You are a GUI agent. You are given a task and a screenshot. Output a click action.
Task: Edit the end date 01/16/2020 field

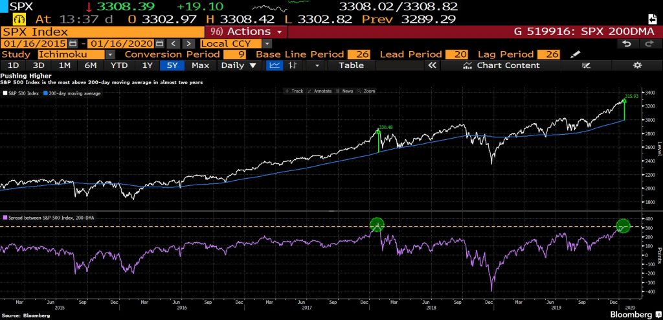point(121,43)
